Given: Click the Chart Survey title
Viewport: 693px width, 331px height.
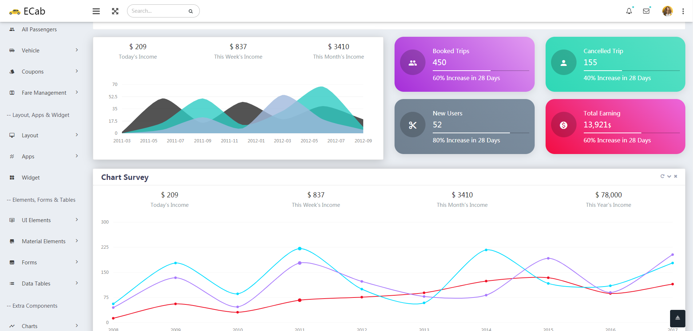Looking at the screenshot, I should pos(124,177).
